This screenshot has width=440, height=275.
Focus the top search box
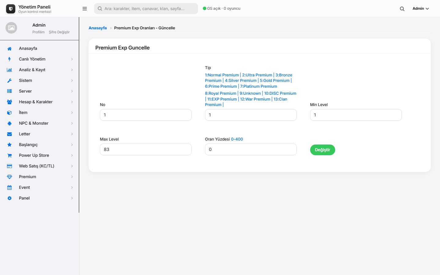pyautogui.click(x=146, y=9)
